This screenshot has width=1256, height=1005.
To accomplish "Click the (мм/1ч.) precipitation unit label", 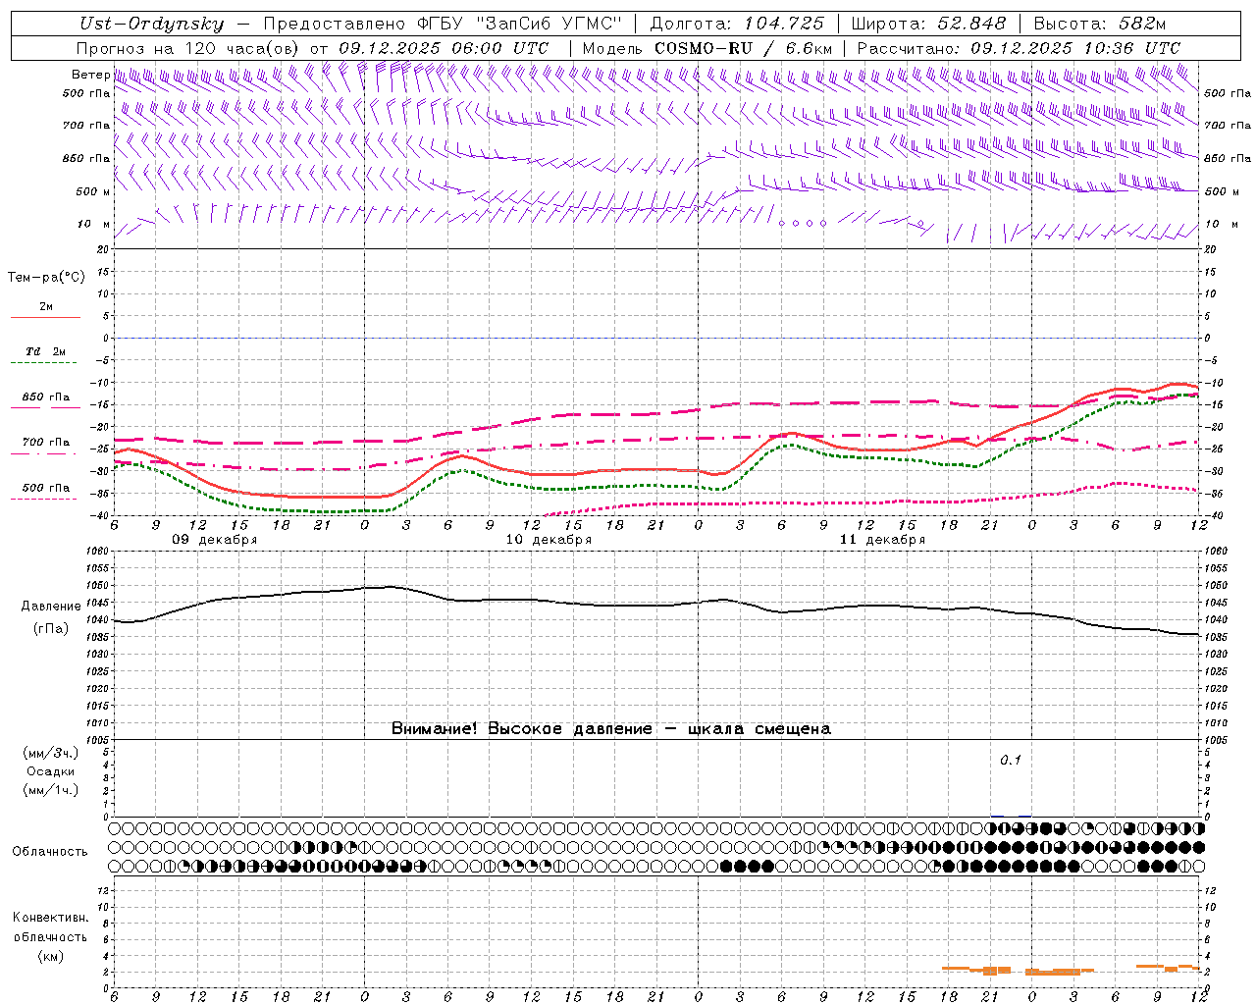I will point(50,790).
